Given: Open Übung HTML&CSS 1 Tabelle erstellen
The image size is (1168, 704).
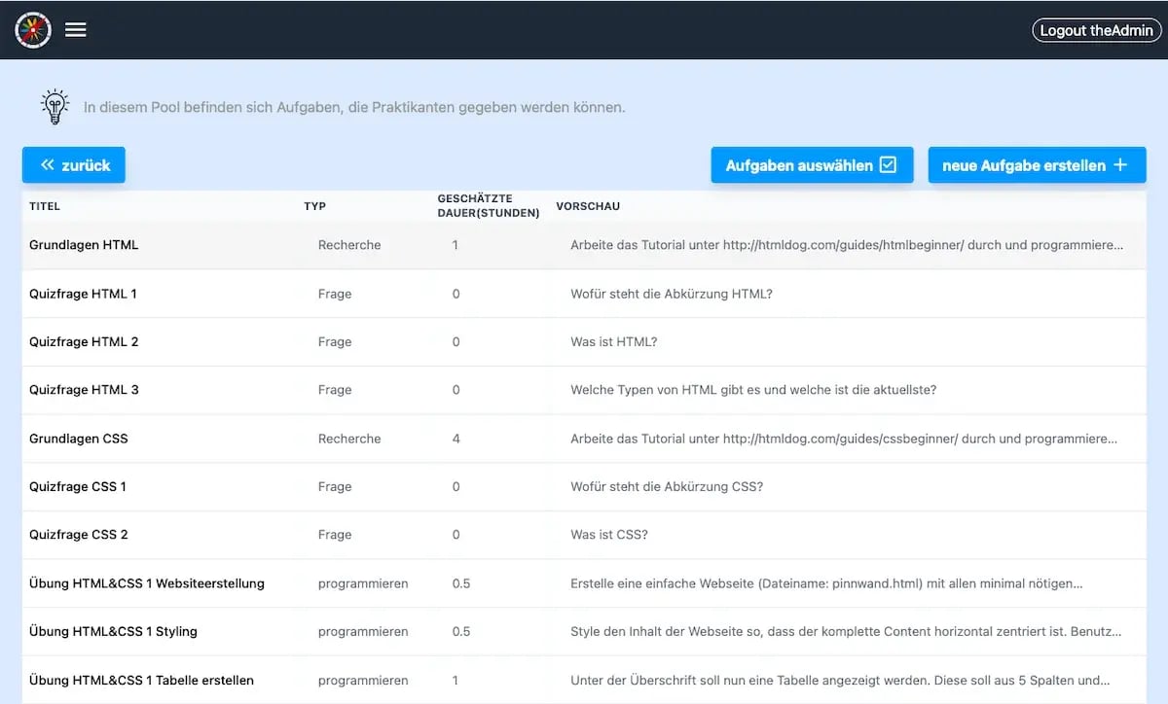Looking at the screenshot, I should tap(142, 681).
